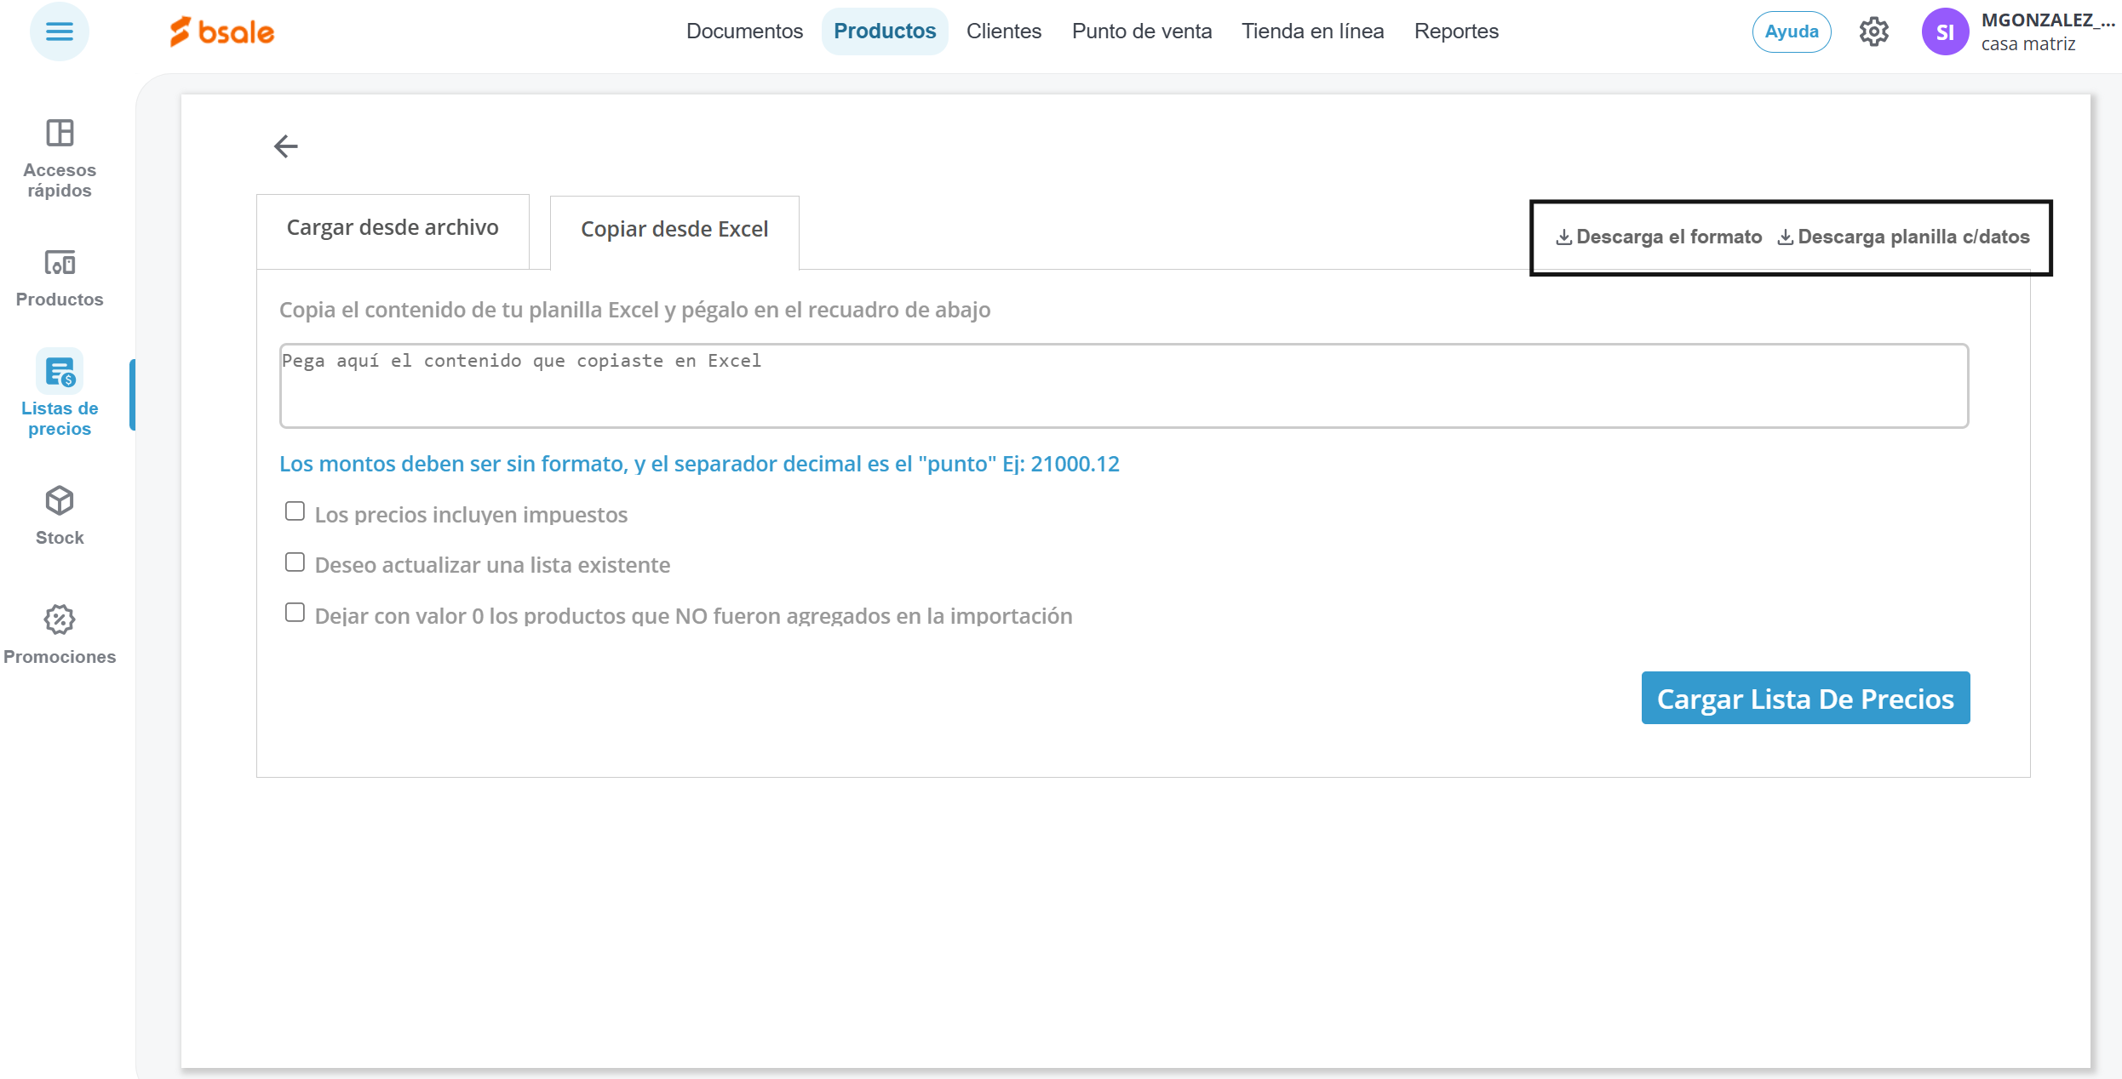The height and width of the screenshot is (1079, 2122).
Task: Click the back arrow icon
Action: [286, 146]
